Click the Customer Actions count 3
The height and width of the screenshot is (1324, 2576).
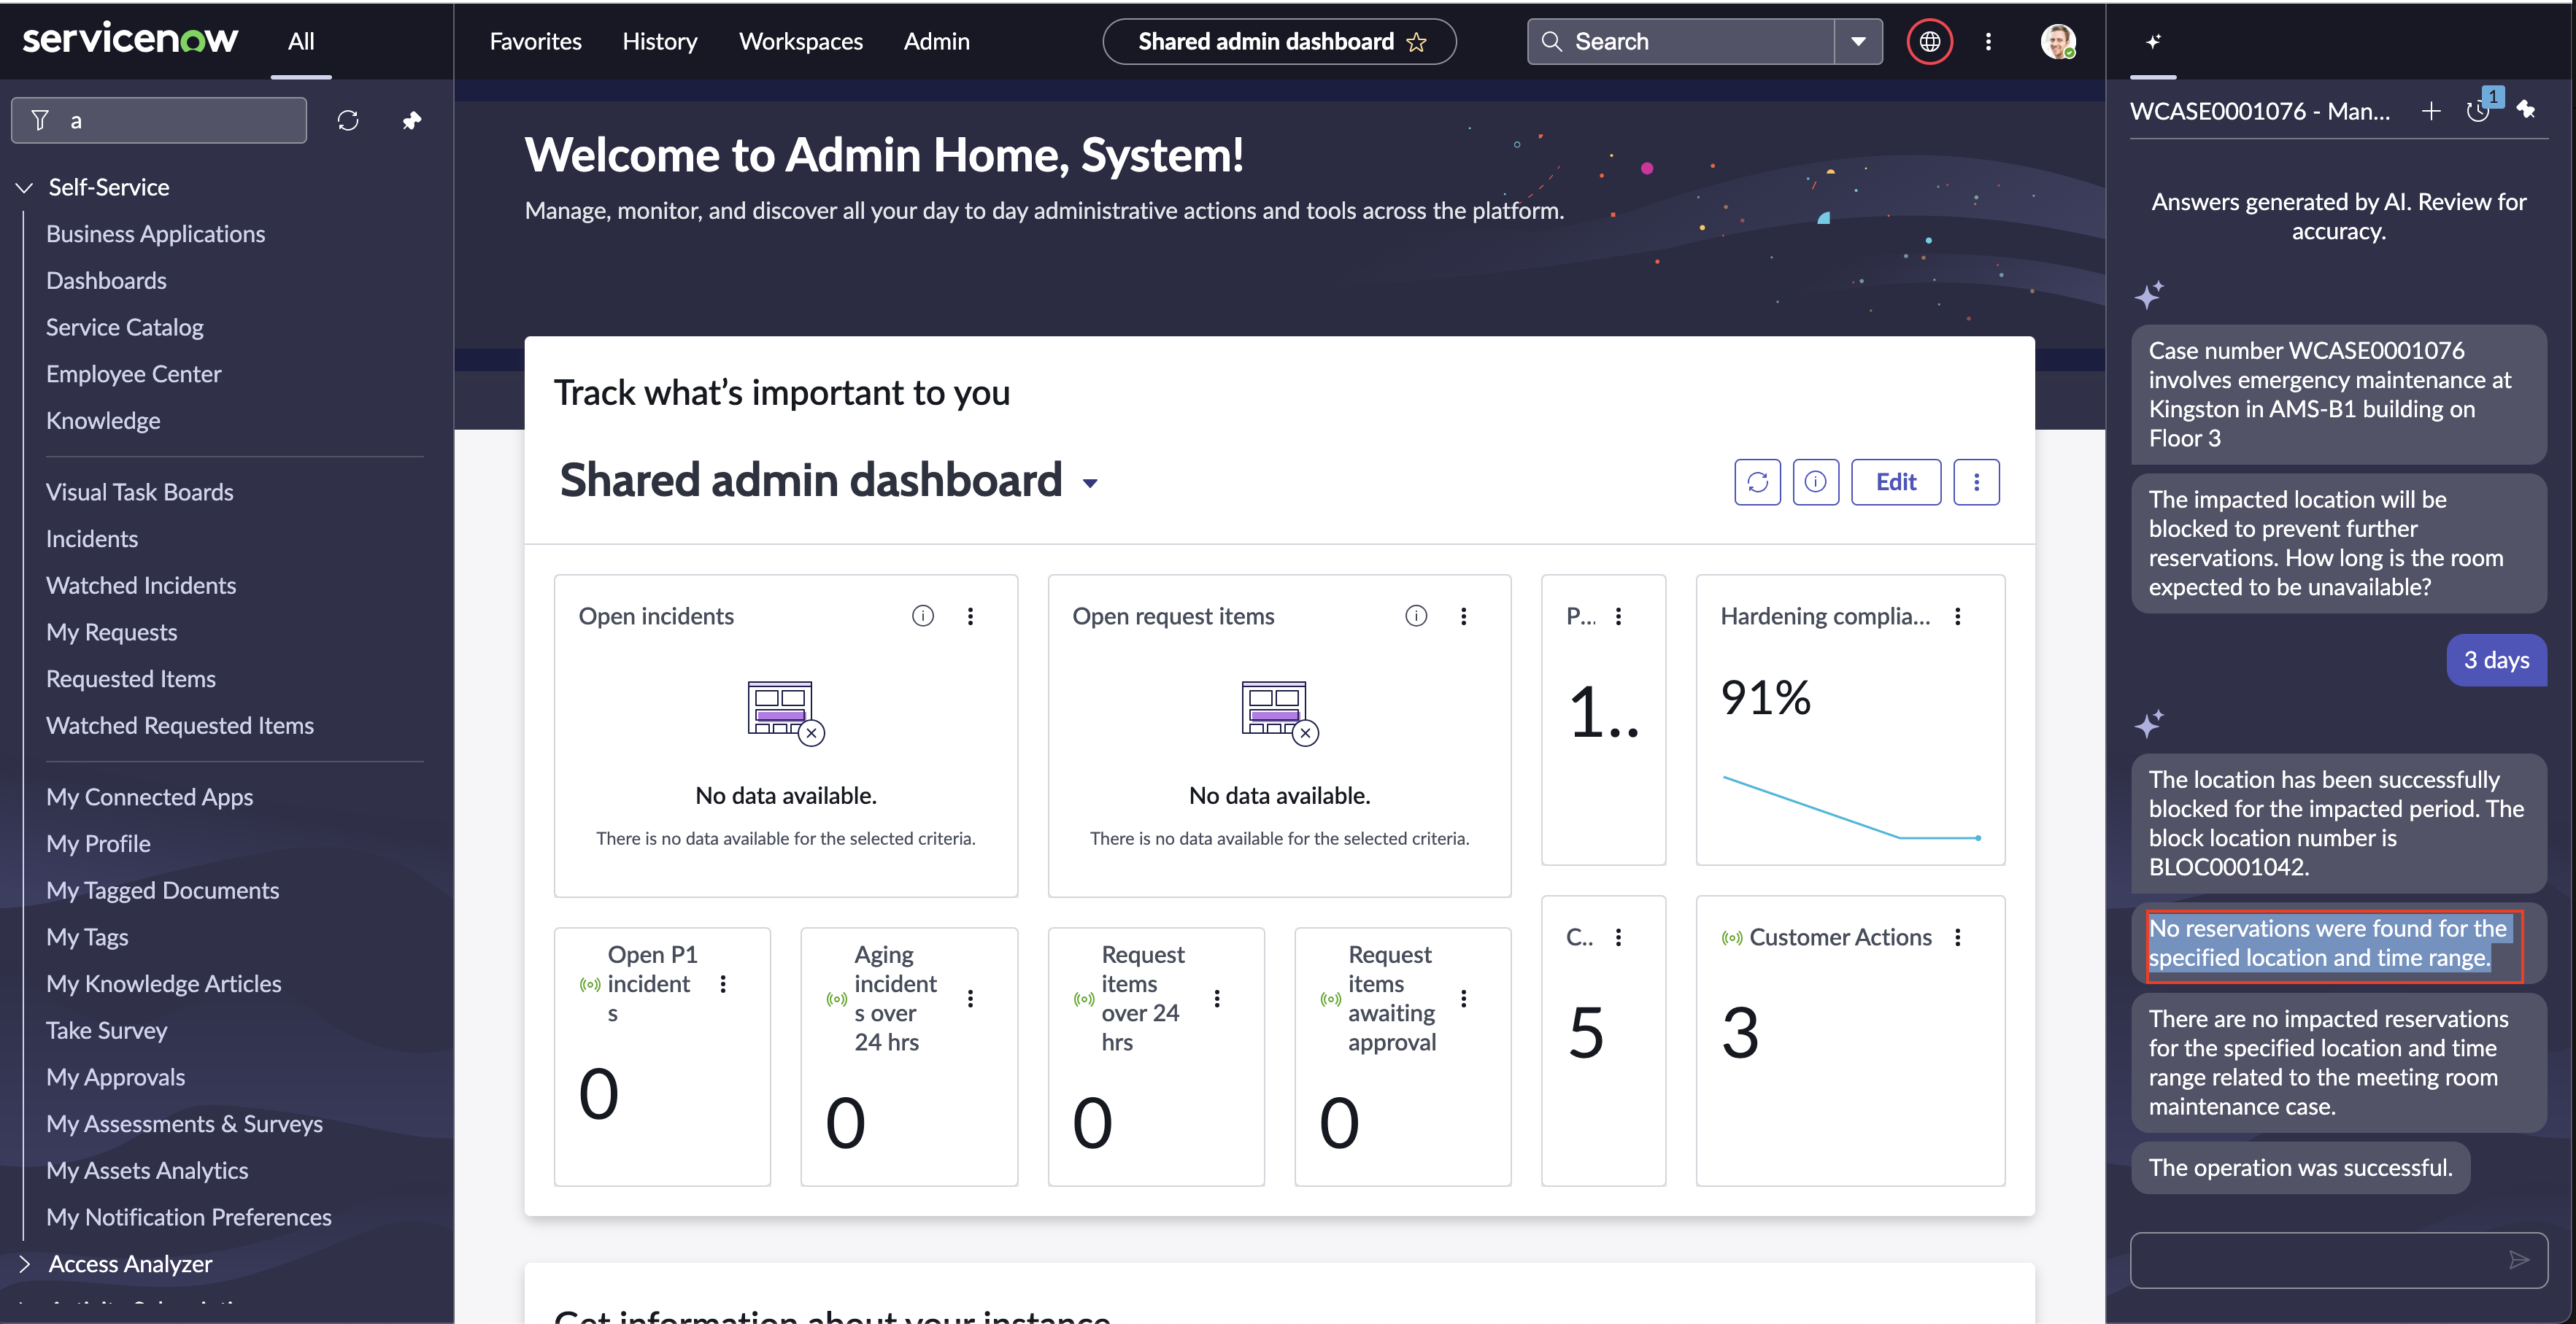click(1740, 1033)
